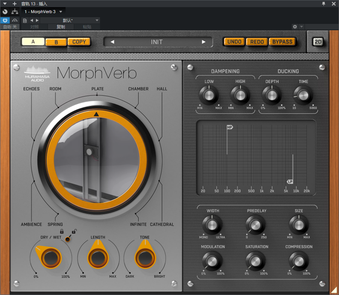Click the ducking DEPTH knob
Image resolution: width=339 pixels, height=295 pixels.
click(272, 95)
